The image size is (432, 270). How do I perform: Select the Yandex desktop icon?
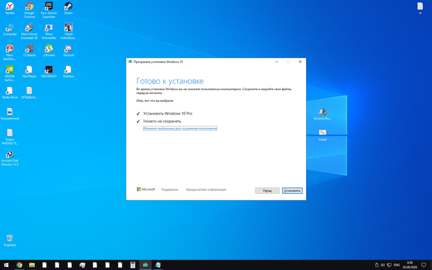10,8
